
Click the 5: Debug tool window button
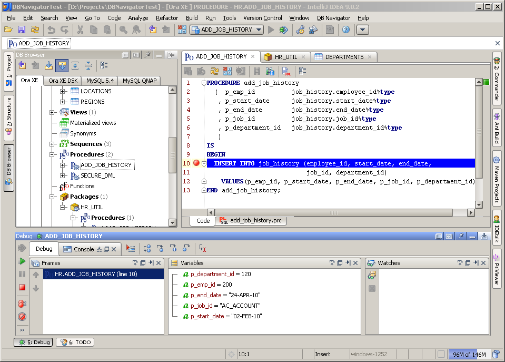(34, 342)
